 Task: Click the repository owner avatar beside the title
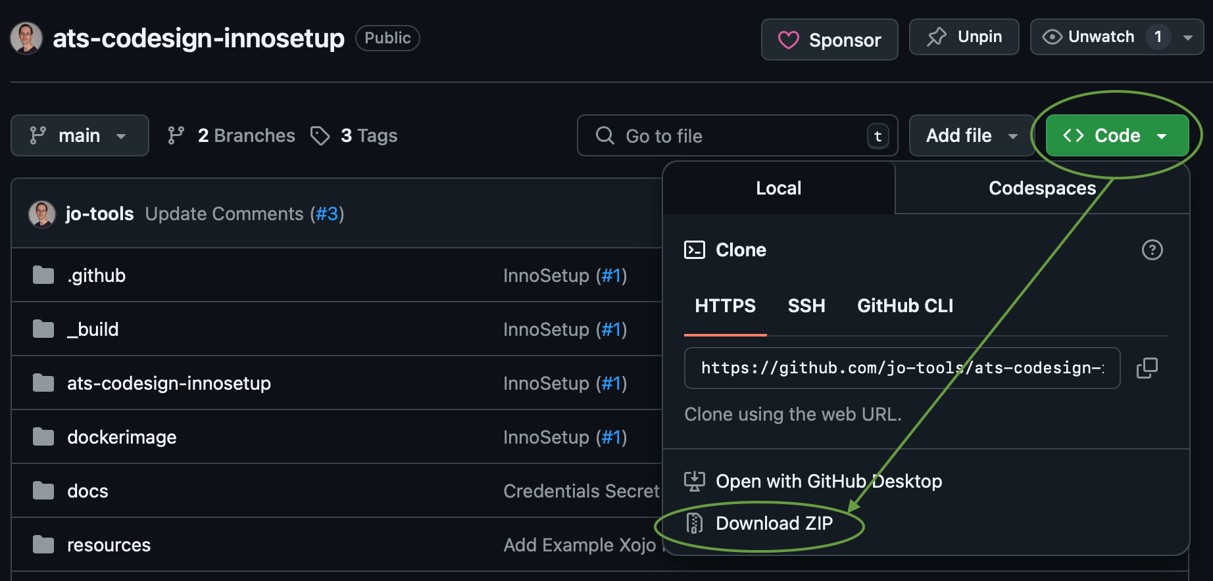point(26,38)
